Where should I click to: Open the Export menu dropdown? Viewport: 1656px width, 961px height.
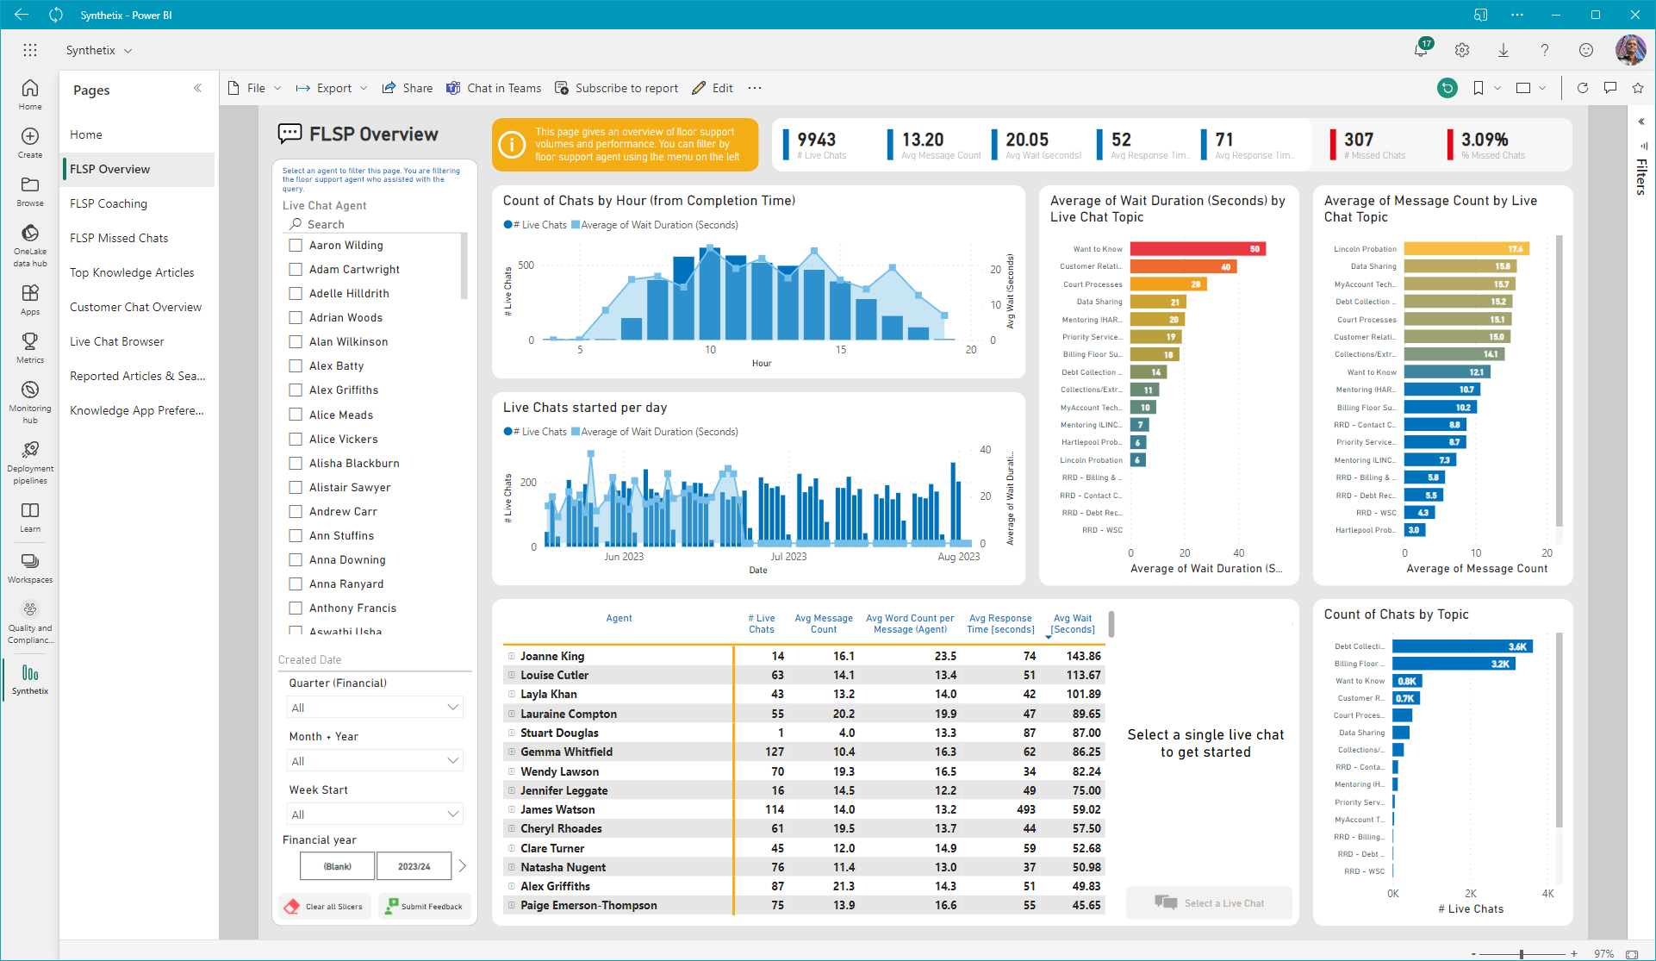333,88
